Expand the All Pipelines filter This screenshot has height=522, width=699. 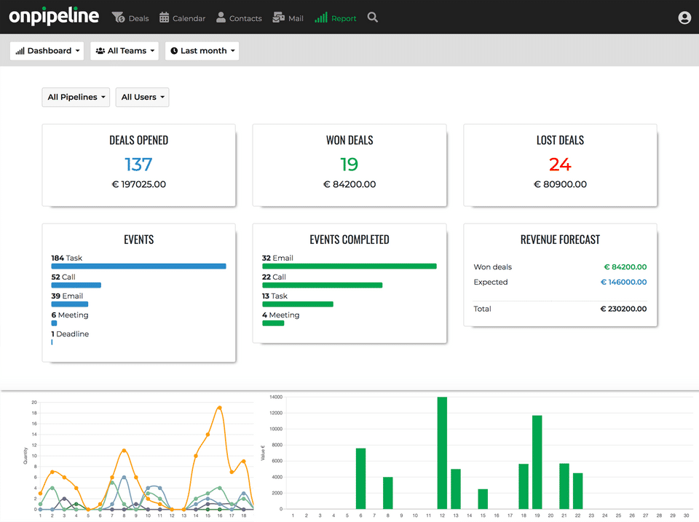click(76, 97)
